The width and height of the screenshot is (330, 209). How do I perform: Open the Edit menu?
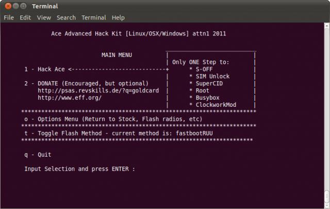(x=25, y=17)
